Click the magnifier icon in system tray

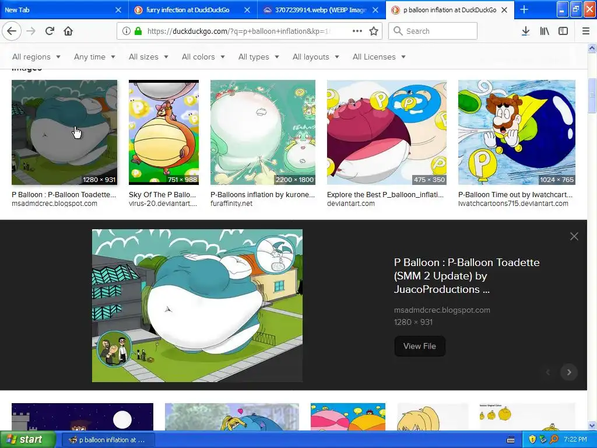[554, 439]
